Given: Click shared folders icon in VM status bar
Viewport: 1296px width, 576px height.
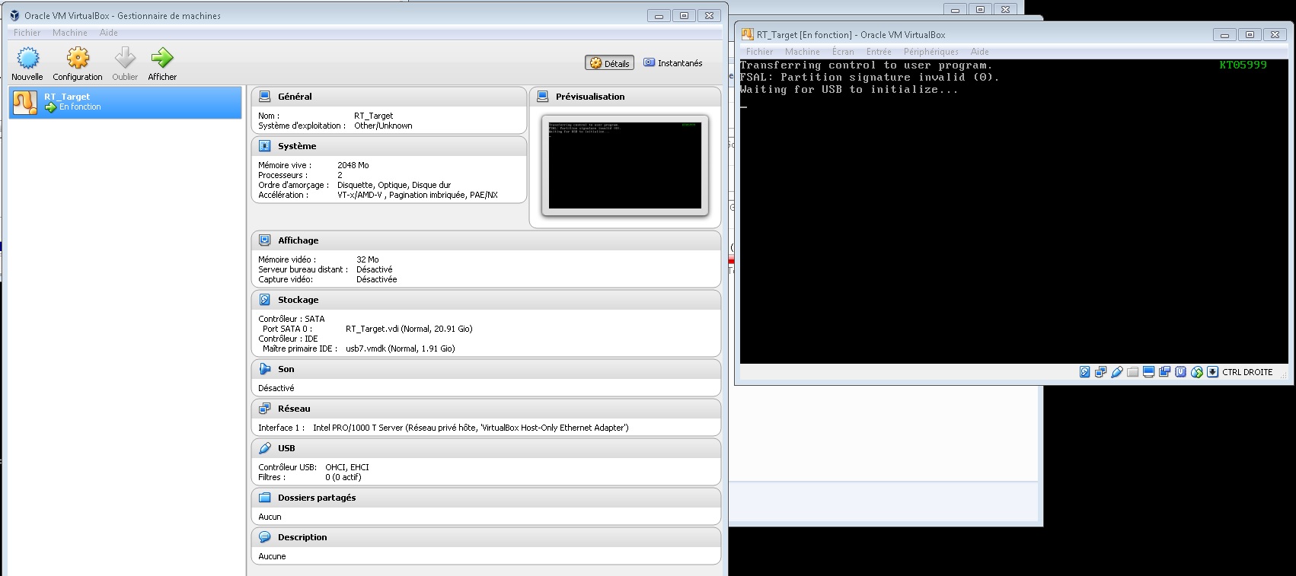Looking at the screenshot, I should pyautogui.click(x=1133, y=372).
